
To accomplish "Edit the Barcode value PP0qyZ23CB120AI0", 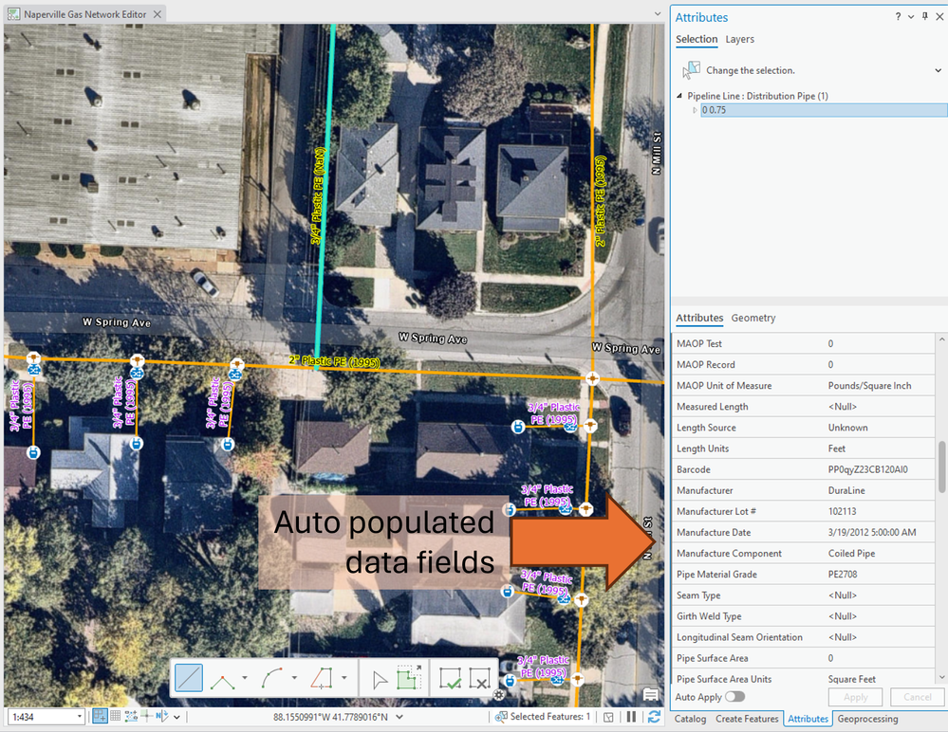I will (x=867, y=469).
